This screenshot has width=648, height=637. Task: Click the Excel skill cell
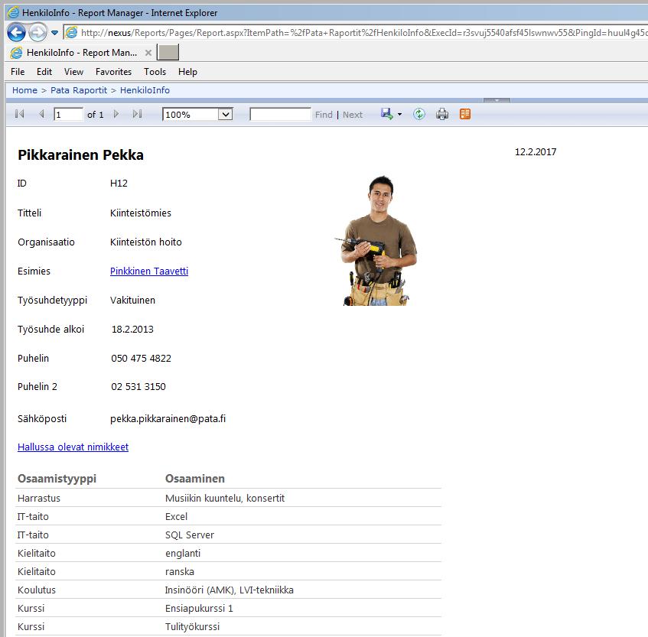177,517
